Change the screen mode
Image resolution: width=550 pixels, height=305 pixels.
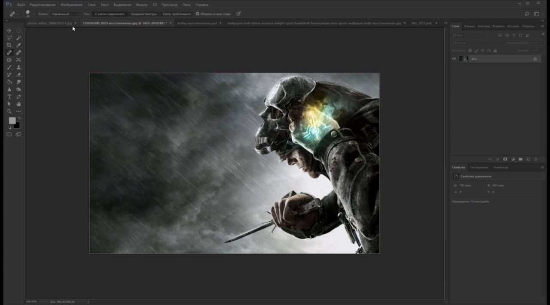(x=18, y=134)
